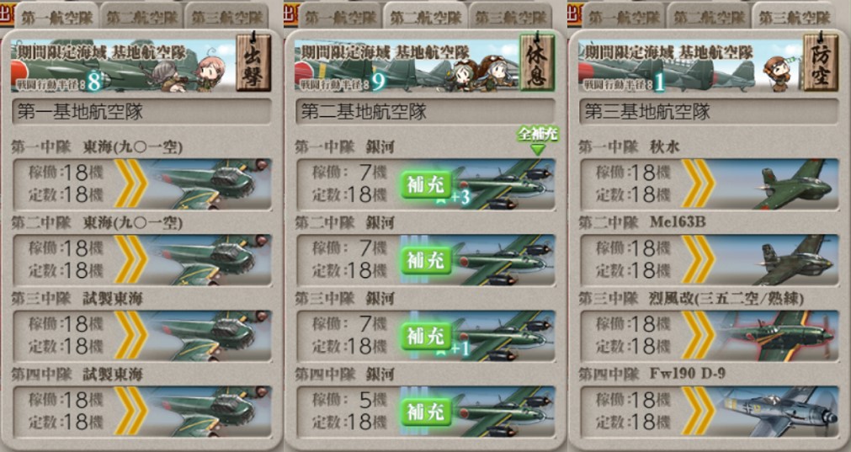
Task: Click third squadron 銀河 proficiency gauge bars
Action: 415,336
